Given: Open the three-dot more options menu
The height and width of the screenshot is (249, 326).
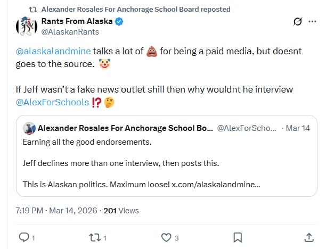Looking at the screenshot, I should pos(311,22).
